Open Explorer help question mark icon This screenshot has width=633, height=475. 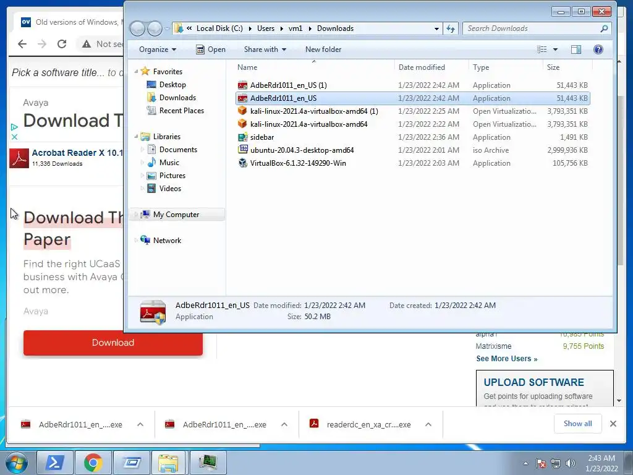598,49
